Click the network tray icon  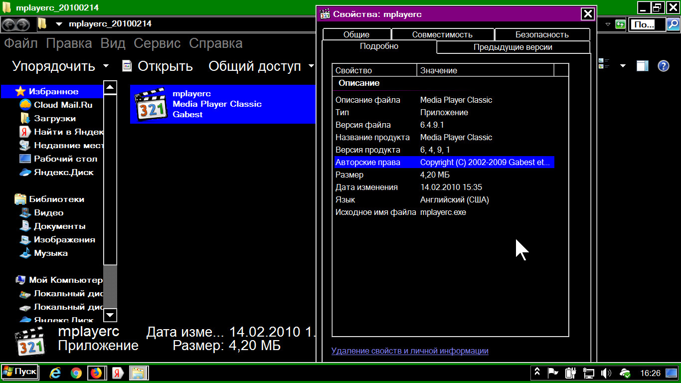click(x=589, y=373)
